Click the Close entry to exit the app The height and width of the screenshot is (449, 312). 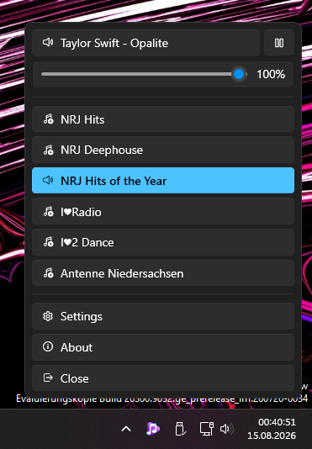click(163, 378)
